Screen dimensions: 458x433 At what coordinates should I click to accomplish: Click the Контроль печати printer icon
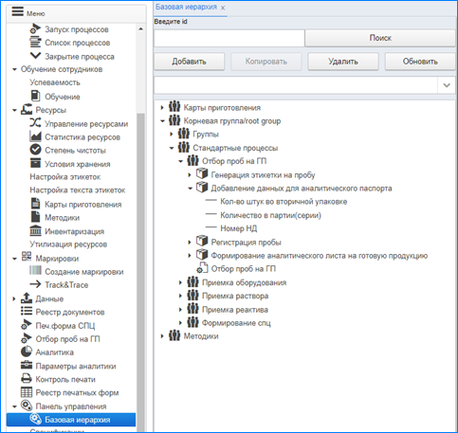point(27,378)
